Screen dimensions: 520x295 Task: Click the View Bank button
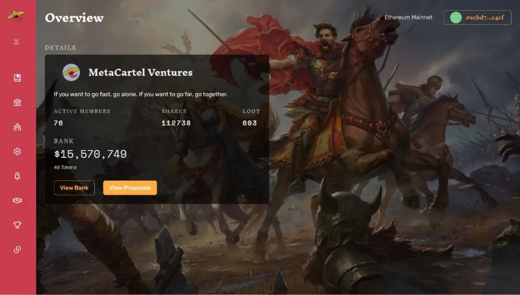tap(74, 188)
